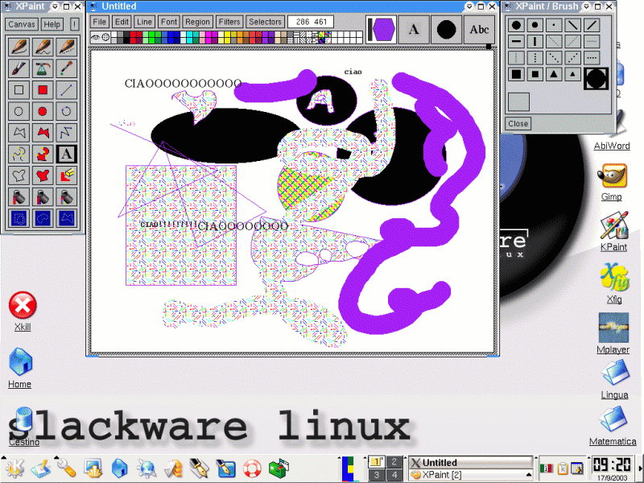Select the pencil freehand drawing tool
The image size is (644, 483).
(19, 47)
